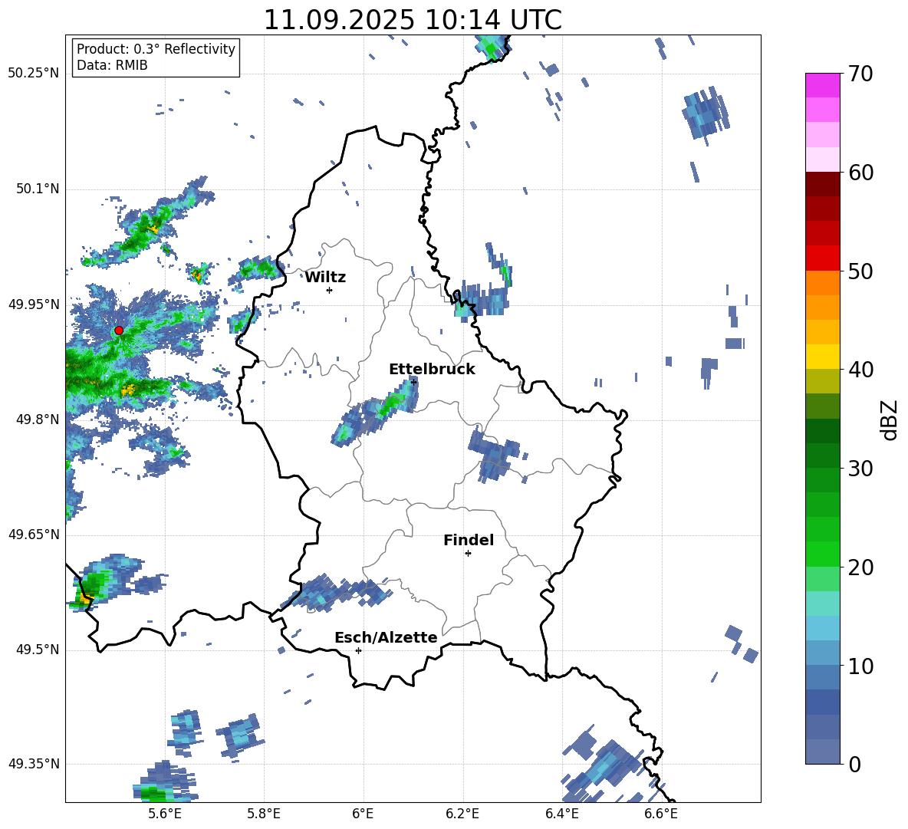Click the 6.4°E longitude label
908x829 pixels.
(x=561, y=814)
